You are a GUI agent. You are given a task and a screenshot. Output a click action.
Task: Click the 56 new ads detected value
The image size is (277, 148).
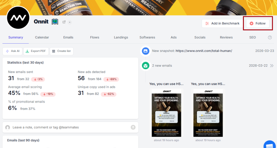coord(81,78)
